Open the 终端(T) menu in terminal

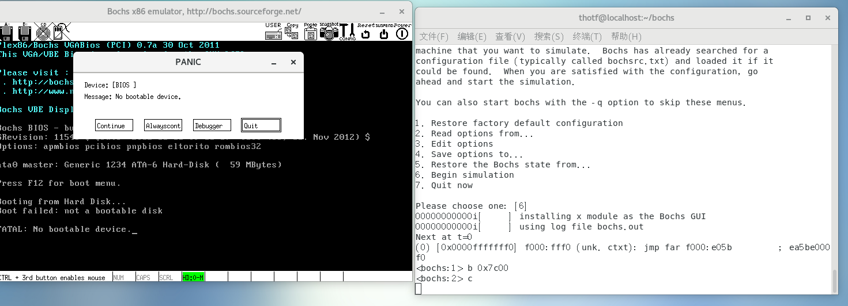(587, 37)
